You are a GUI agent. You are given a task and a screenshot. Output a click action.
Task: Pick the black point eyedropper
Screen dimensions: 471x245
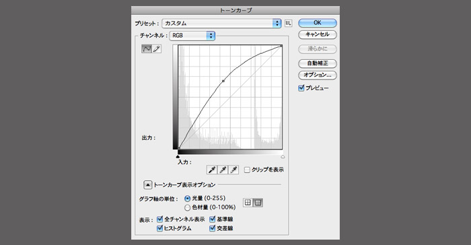212,170
